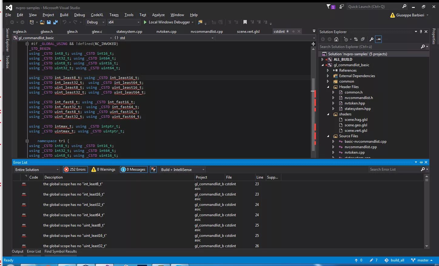Click the split editor icon above scrollbar

coord(313,44)
